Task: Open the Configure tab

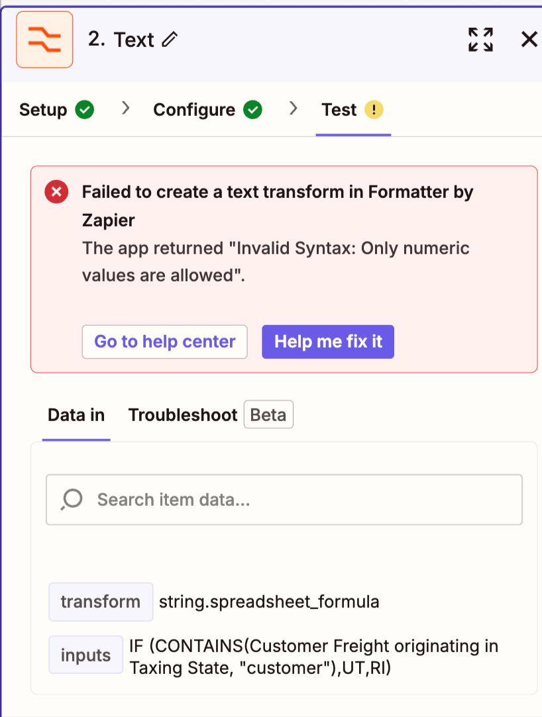Action: [x=208, y=110]
